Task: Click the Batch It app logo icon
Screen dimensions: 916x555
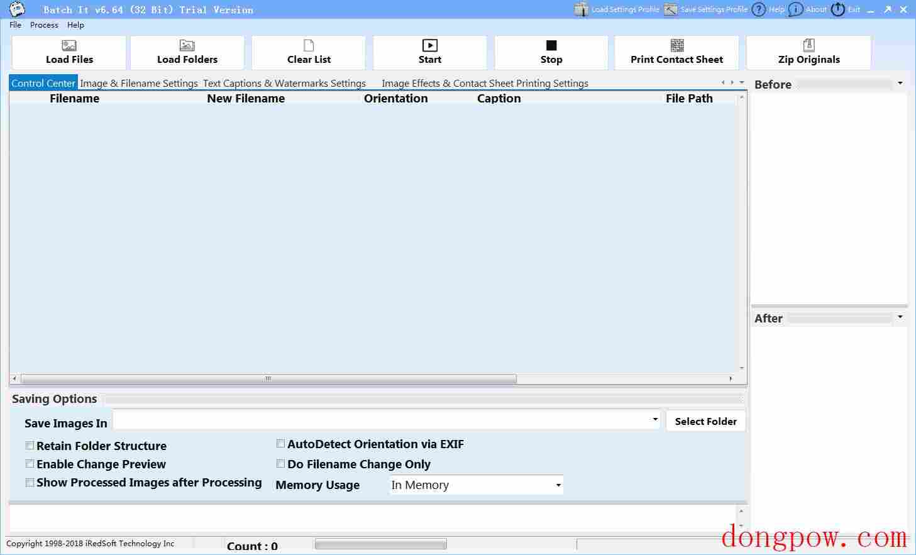Action: (18, 9)
